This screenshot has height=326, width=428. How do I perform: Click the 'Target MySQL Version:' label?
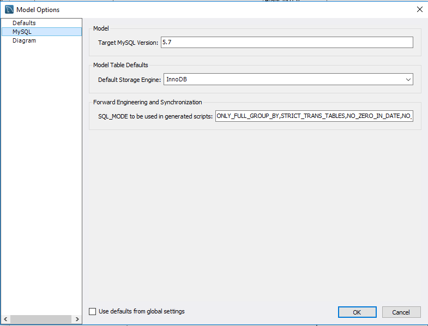(128, 43)
